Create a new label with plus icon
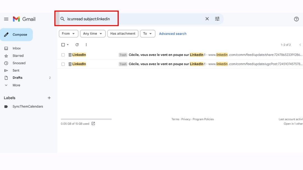 click(49, 98)
